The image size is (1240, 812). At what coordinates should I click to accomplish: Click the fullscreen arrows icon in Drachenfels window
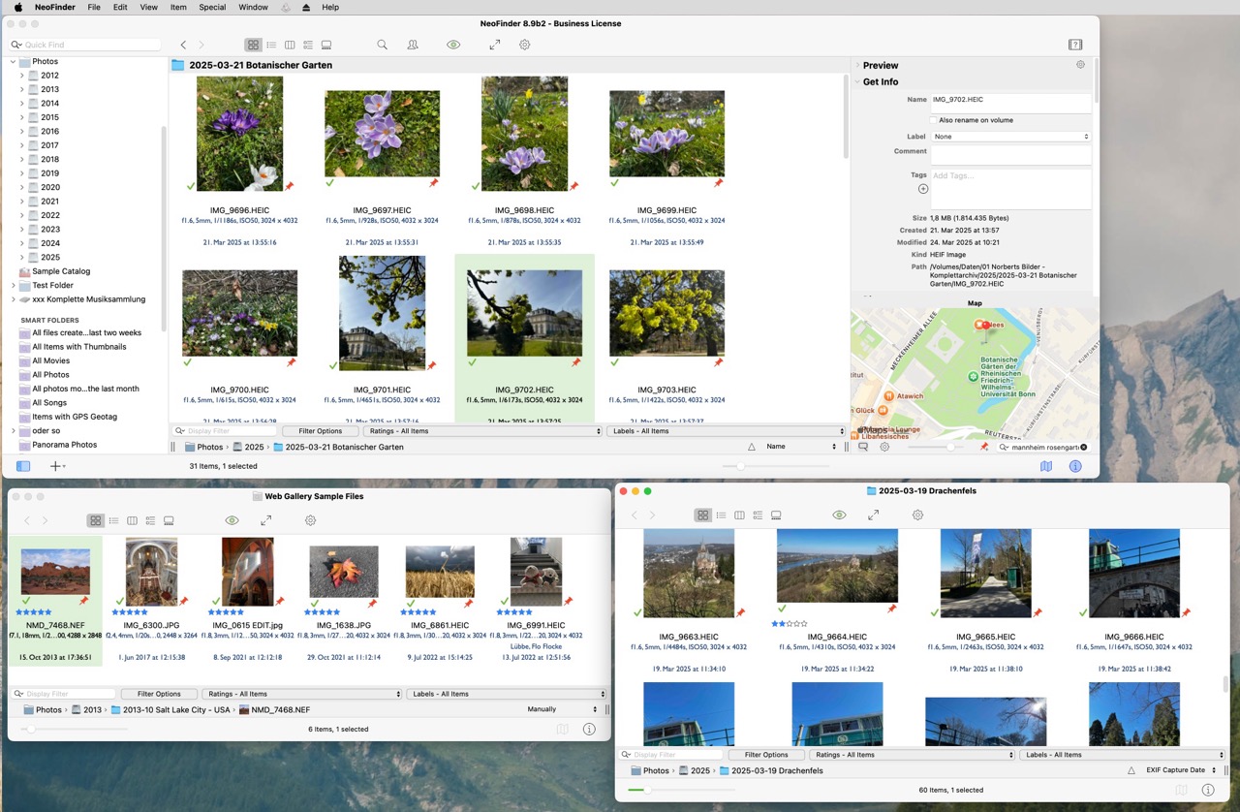pyautogui.click(x=873, y=515)
